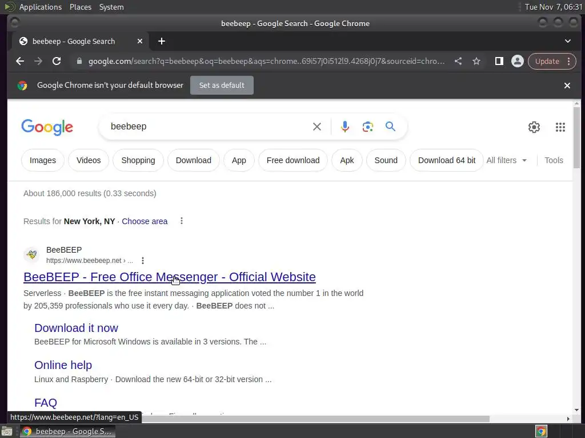Select the Download filter chip
This screenshot has width=585, height=438.
[x=193, y=160]
